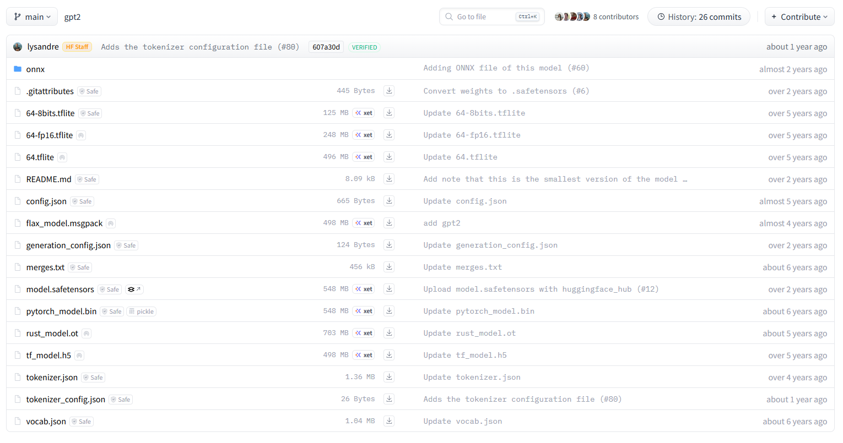The image size is (843, 443).
Task: Expand the main branch dropdown
Action: [32, 17]
